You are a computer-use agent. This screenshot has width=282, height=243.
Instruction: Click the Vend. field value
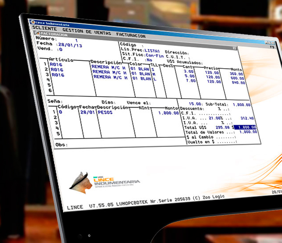point(60,49)
